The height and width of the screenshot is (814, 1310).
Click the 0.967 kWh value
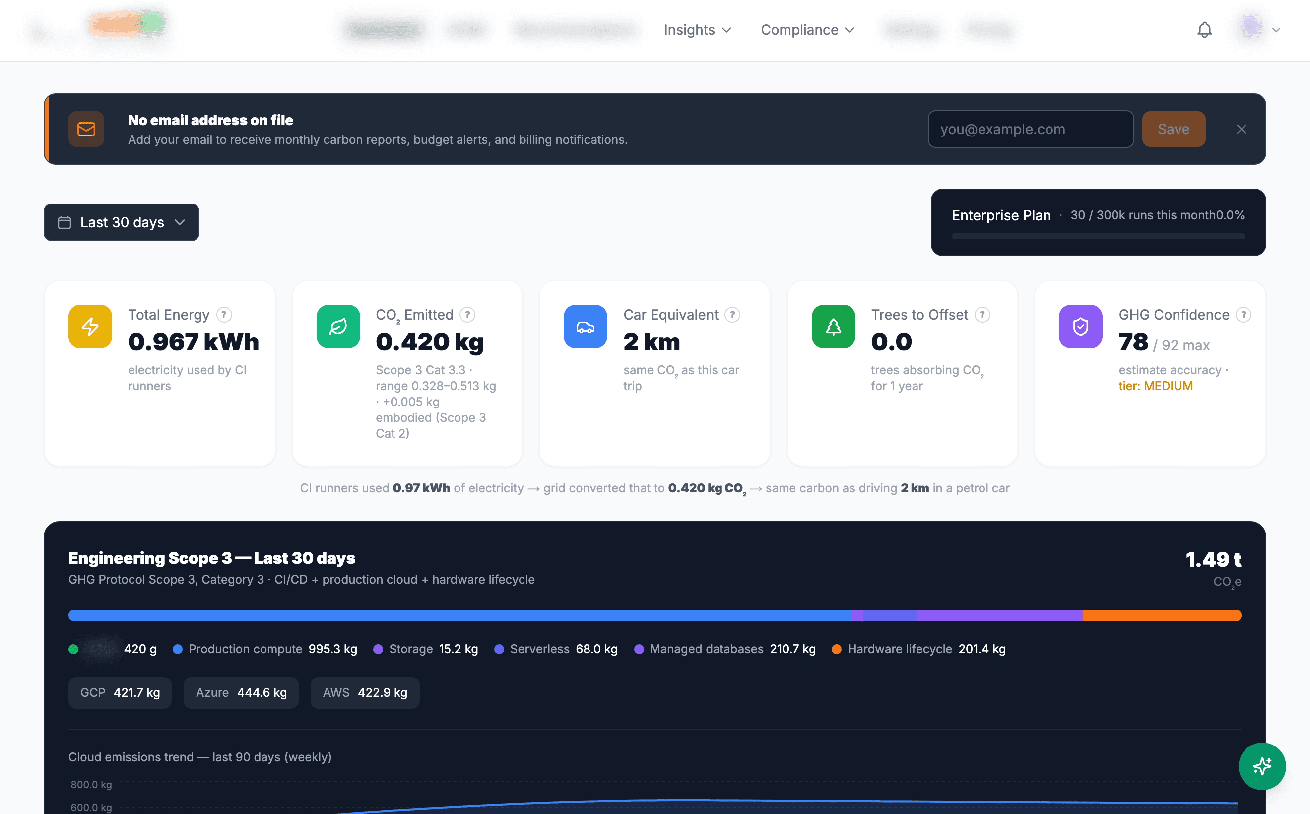pyautogui.click(x=193, y=342)
